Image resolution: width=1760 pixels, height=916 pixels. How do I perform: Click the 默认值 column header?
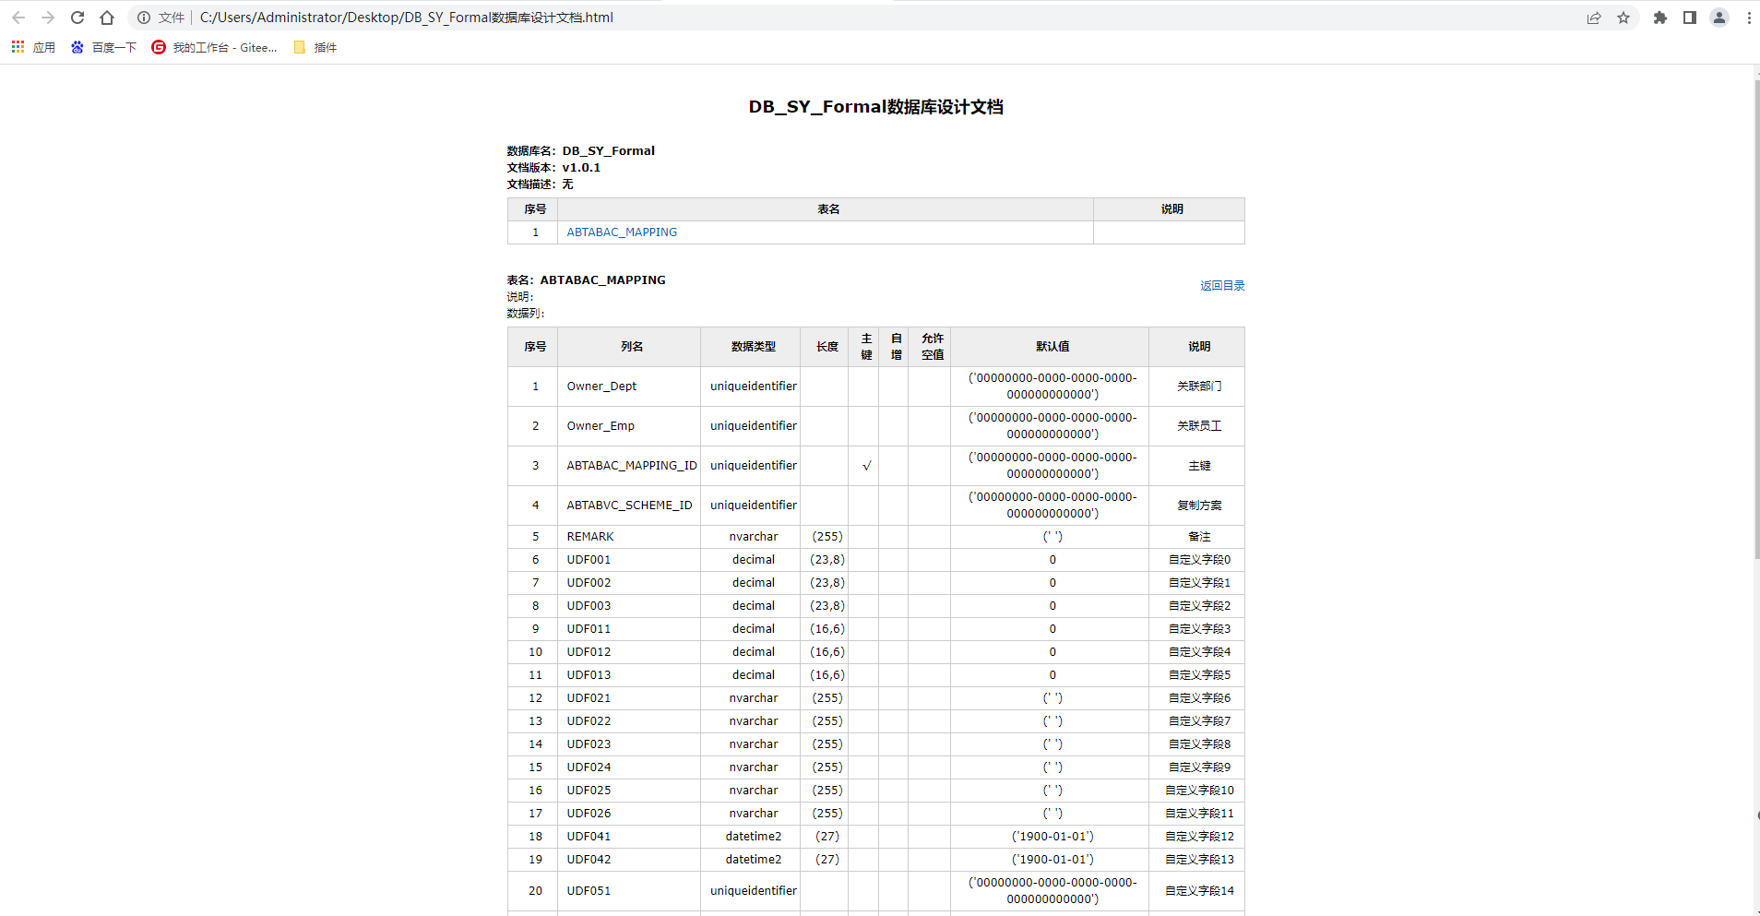[1051, 347]
